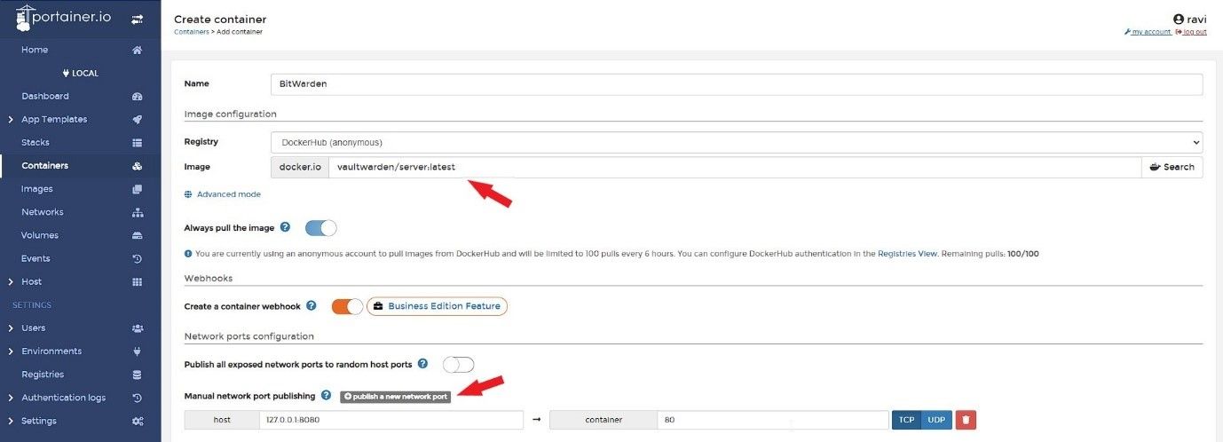The height and width of the screenshot is (442, 1223).
Task: Expand the Host sidebar chevron
Action: [10, 281]
